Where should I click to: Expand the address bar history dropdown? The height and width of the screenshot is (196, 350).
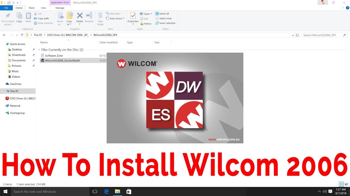point(293,35)
